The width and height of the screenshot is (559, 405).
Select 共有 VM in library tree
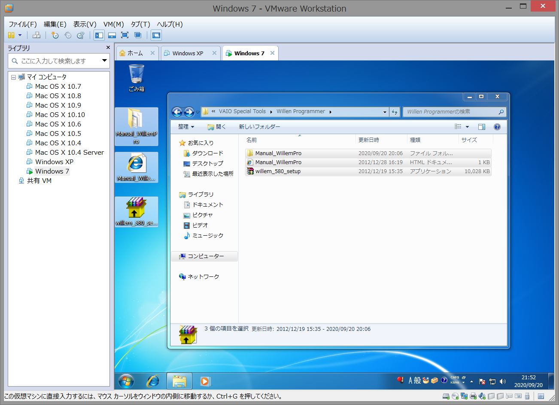pos(39,180)
